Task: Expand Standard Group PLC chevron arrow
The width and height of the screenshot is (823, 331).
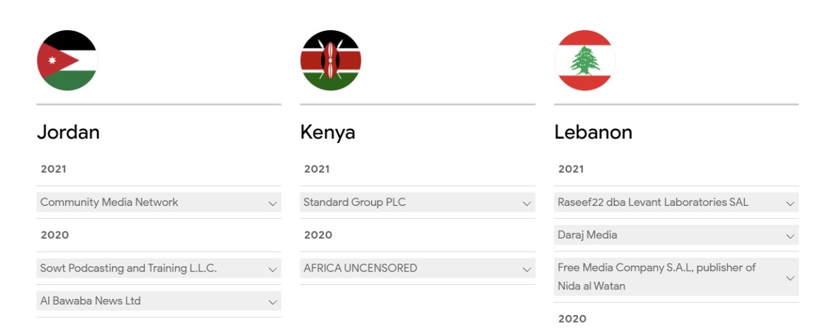Action: (527, 203)
